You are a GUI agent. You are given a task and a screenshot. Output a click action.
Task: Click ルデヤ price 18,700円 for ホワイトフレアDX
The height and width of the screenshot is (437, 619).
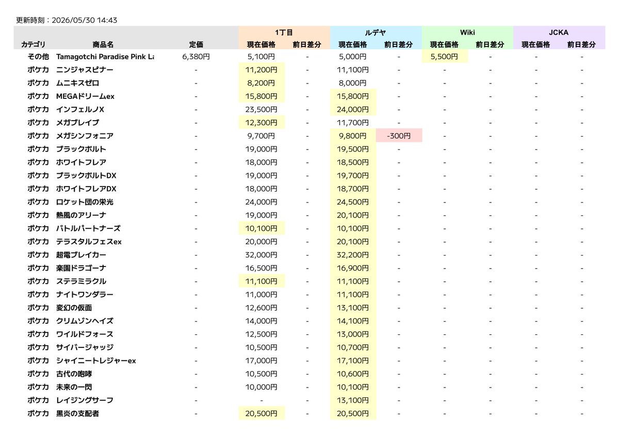pos(353,189)
